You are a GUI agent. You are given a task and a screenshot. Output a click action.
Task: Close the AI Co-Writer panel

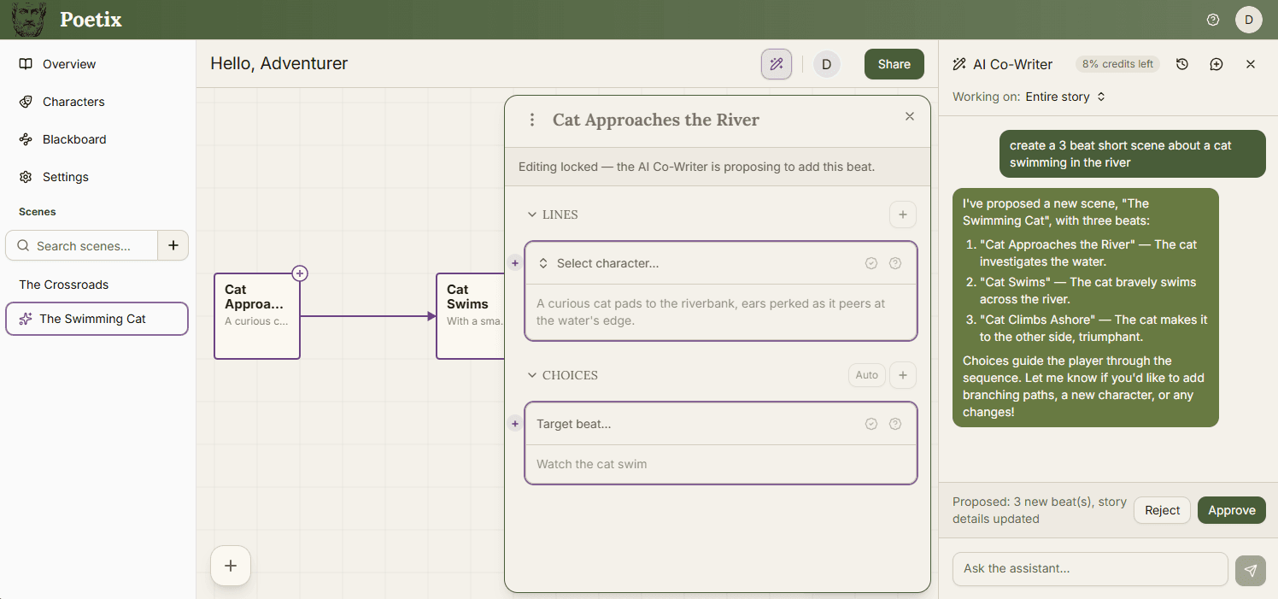[x=1251, y=64]
